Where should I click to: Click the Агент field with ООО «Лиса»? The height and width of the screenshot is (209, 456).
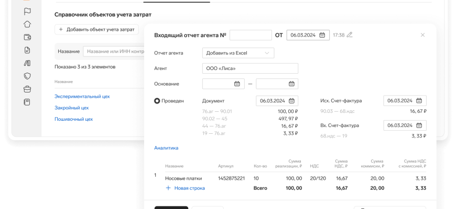coord(250,68)
